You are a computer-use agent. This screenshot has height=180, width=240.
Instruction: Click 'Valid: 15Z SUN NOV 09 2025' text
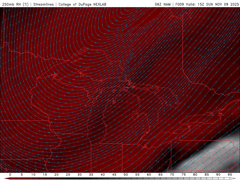212,4
